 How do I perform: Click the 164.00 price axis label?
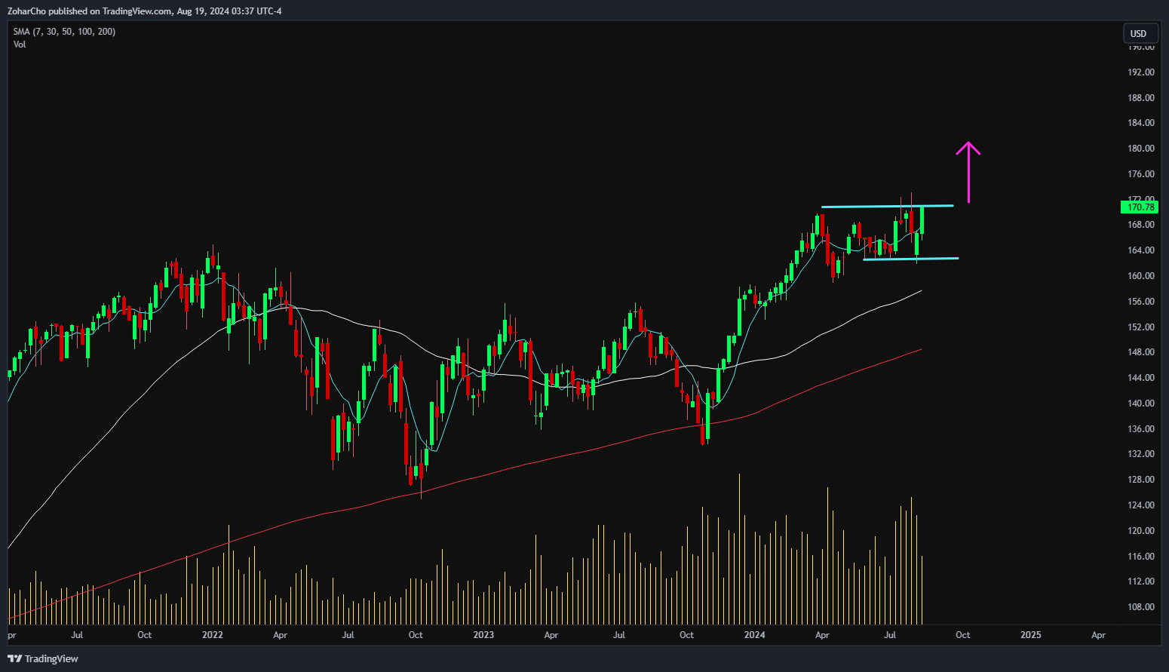tap(1140, 250)
